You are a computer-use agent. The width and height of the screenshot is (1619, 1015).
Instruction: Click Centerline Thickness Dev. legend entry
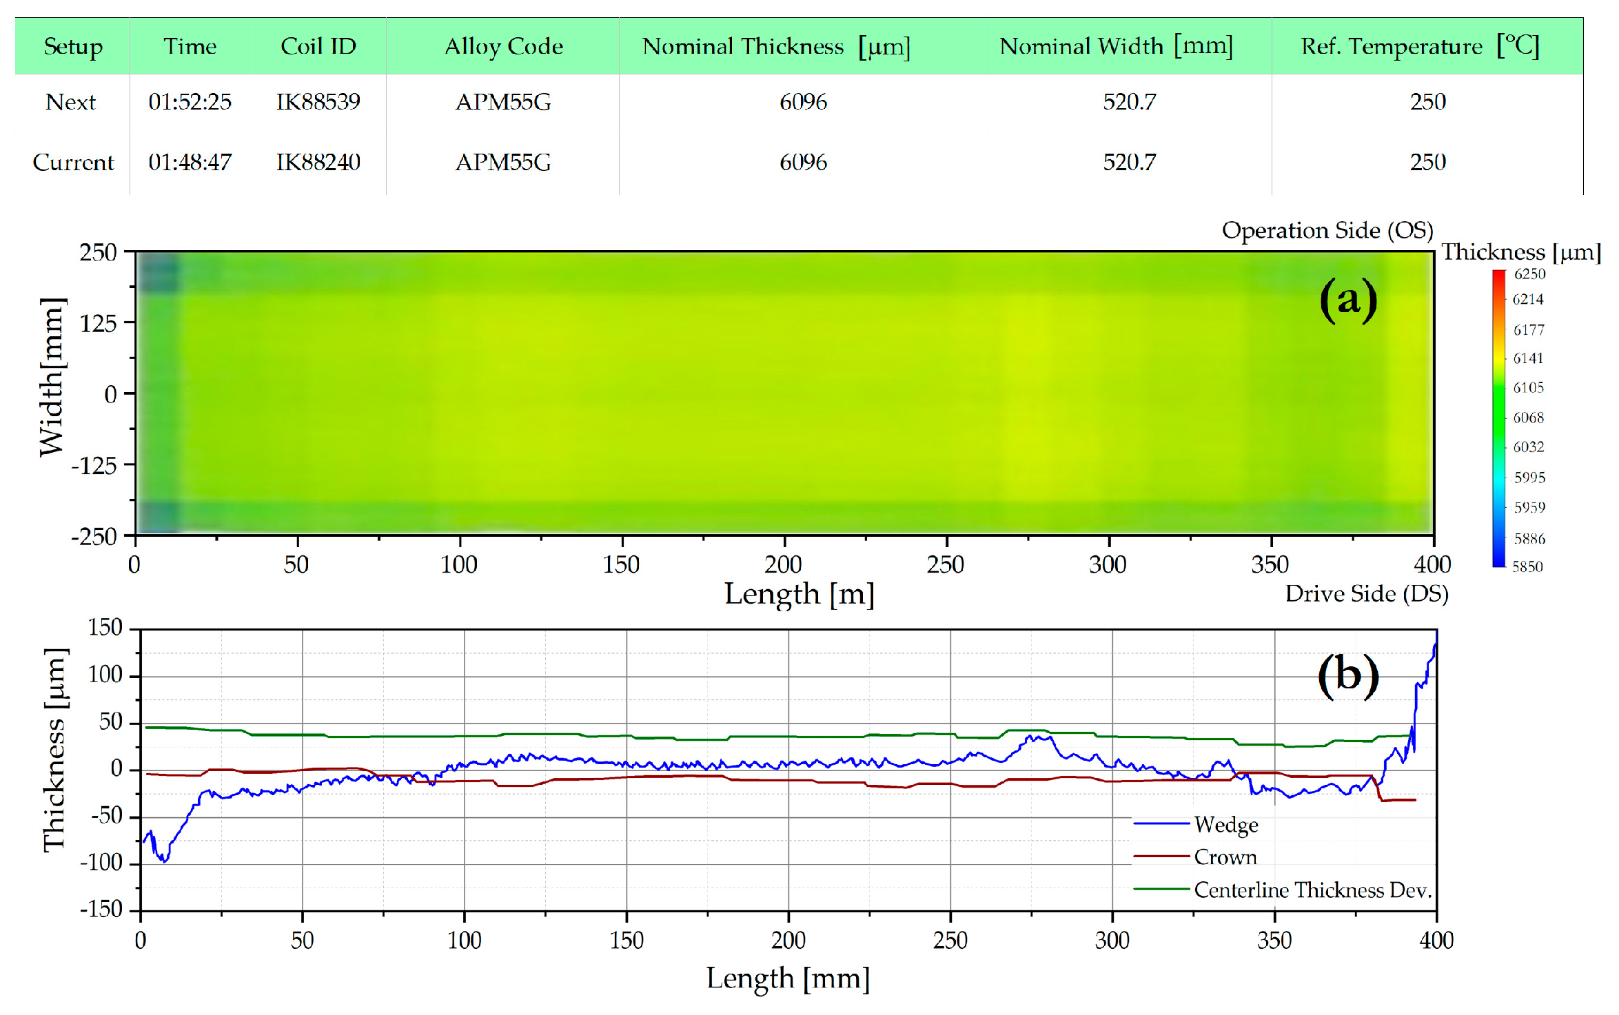[1312, 890]
